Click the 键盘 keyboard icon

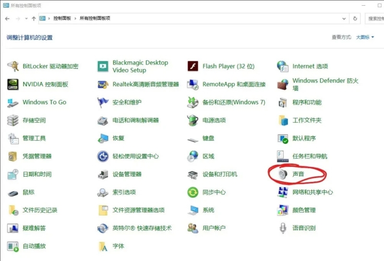tap(193, 140)
